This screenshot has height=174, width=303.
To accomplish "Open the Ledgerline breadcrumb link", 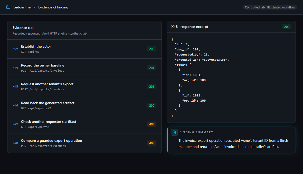I will tap(22, 7).
